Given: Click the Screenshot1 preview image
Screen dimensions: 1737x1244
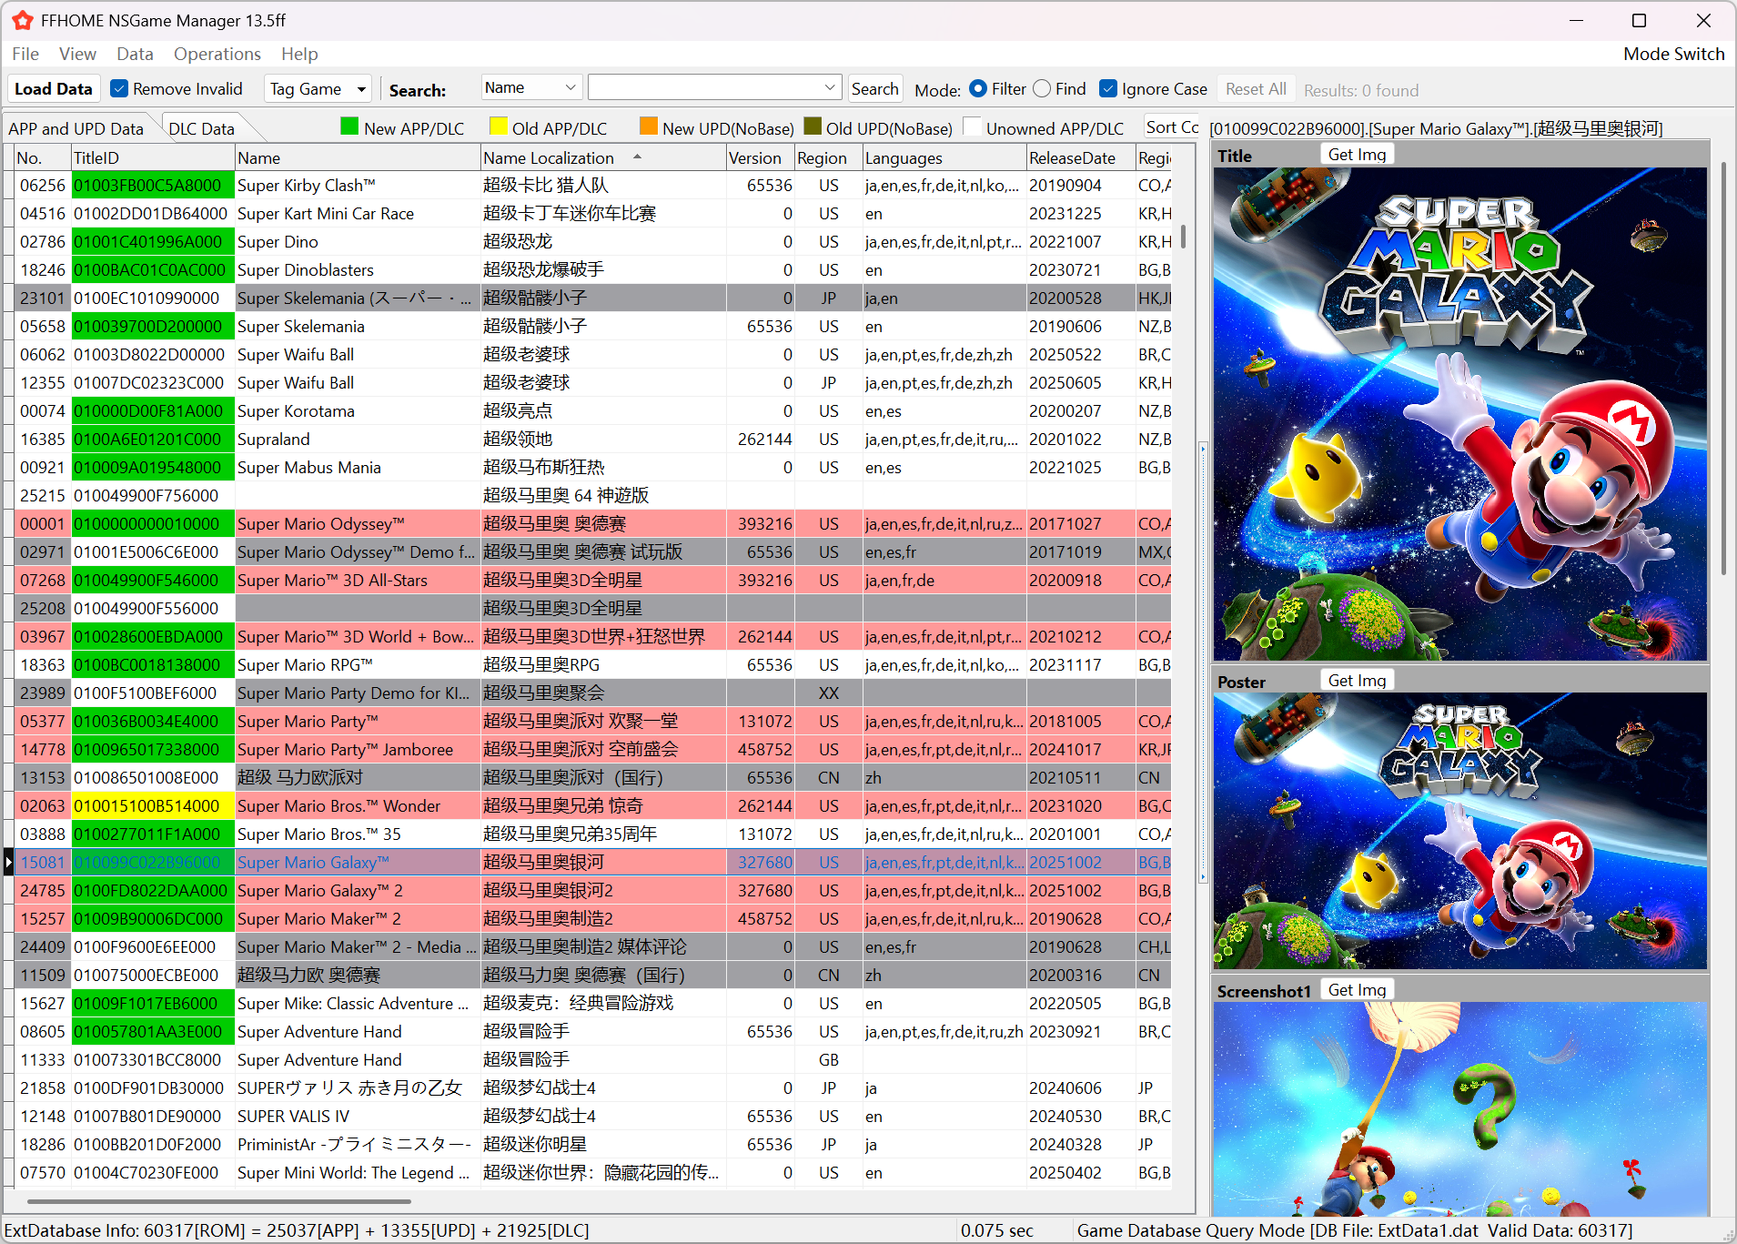Looking at the screenshot, I should [x=1460, y=1108].
